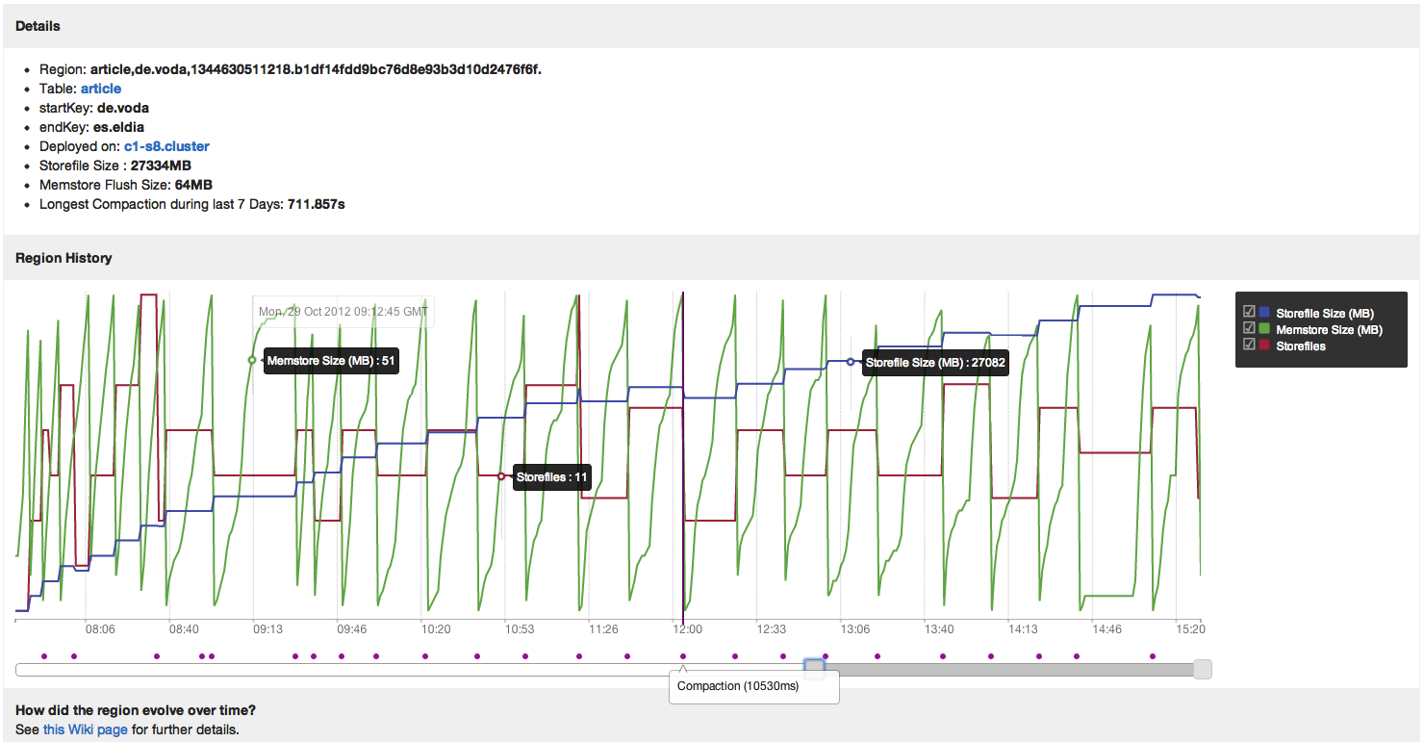Open the c1-s8.cluster deployment link
The height and width of the screenshot is (742, 1424).
pos(165,145)
